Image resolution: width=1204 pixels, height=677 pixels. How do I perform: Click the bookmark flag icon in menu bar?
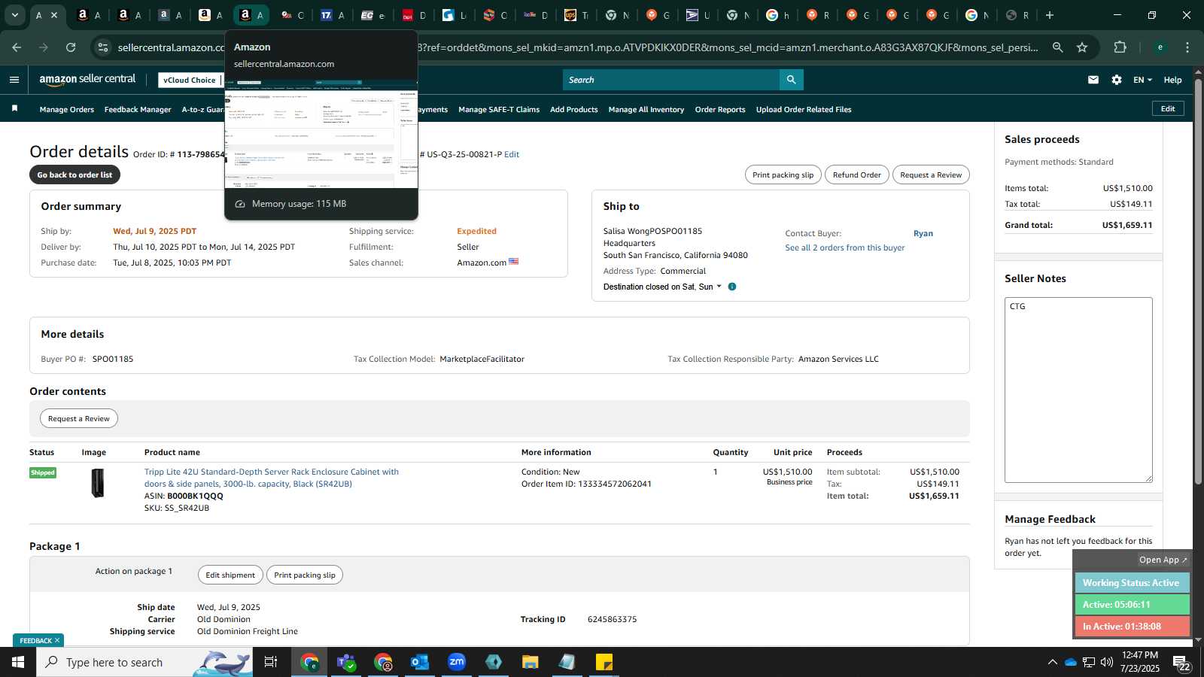click(14, 109)
